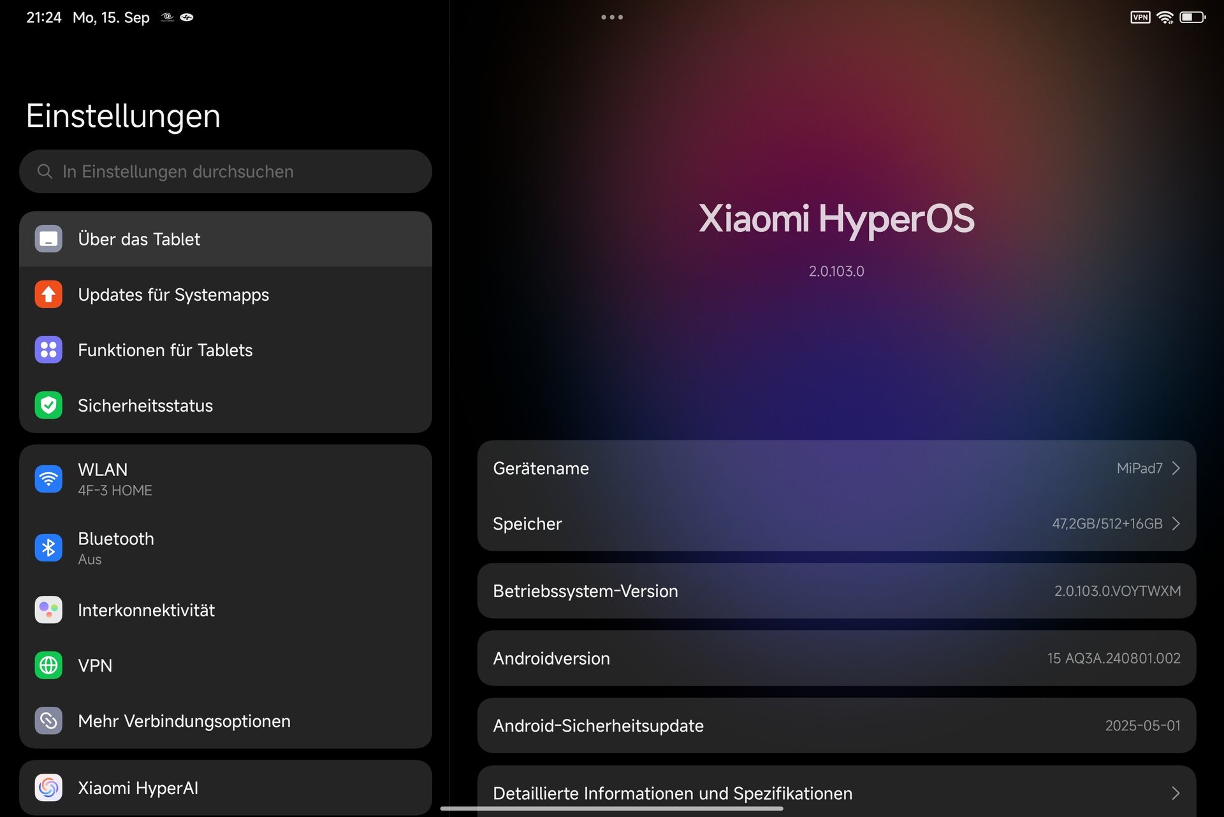This screenshot has height=817, width=1224.
Task: Tap Detaillierte Informationen und Spezifikationen
Action: (x=836, y=792)
